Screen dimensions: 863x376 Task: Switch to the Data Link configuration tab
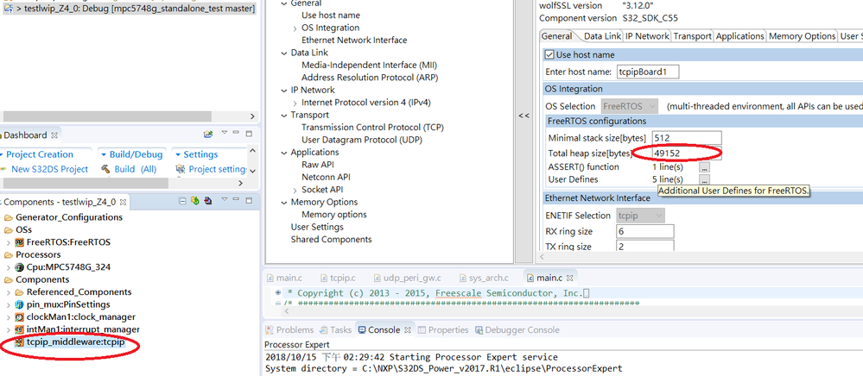602,35
